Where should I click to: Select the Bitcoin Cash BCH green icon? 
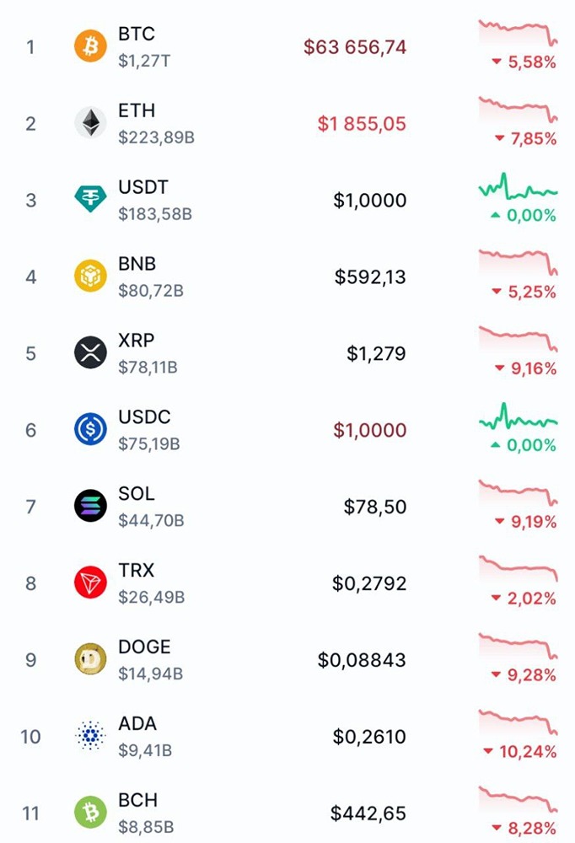coord(90,813)
